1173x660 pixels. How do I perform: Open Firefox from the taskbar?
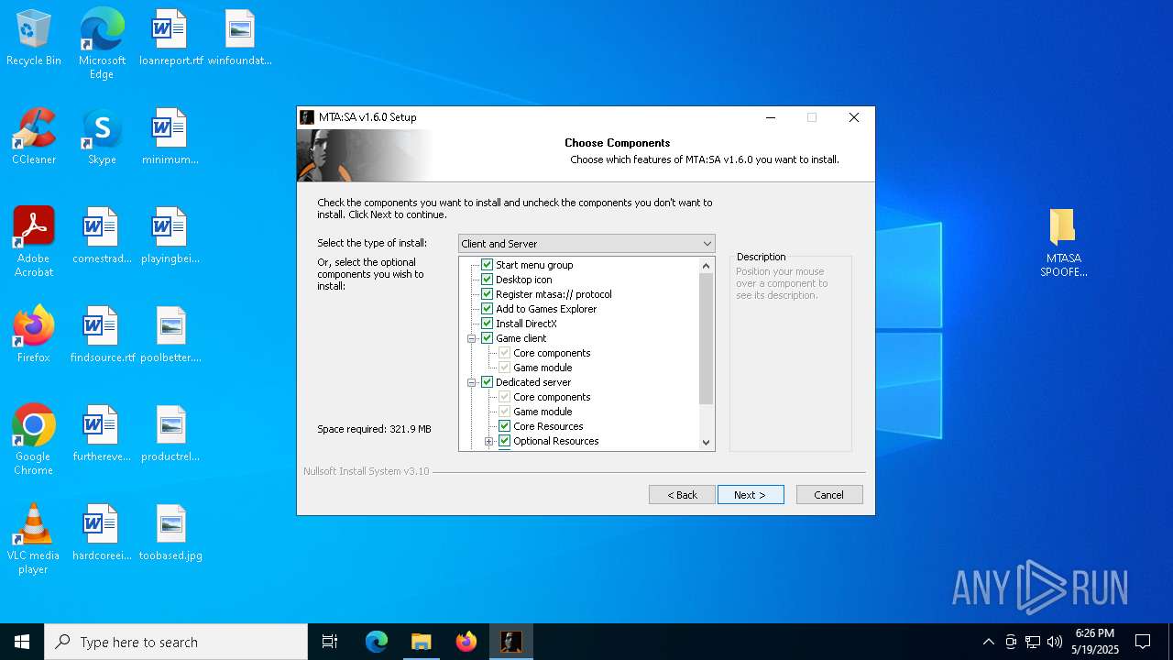coord(466,642)
